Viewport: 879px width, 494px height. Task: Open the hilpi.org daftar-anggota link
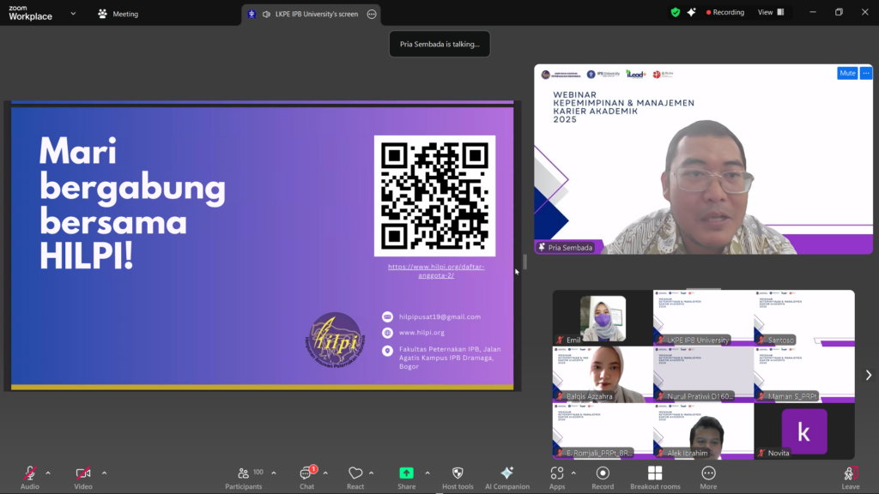pyautogui.click(x=436, y=271)
